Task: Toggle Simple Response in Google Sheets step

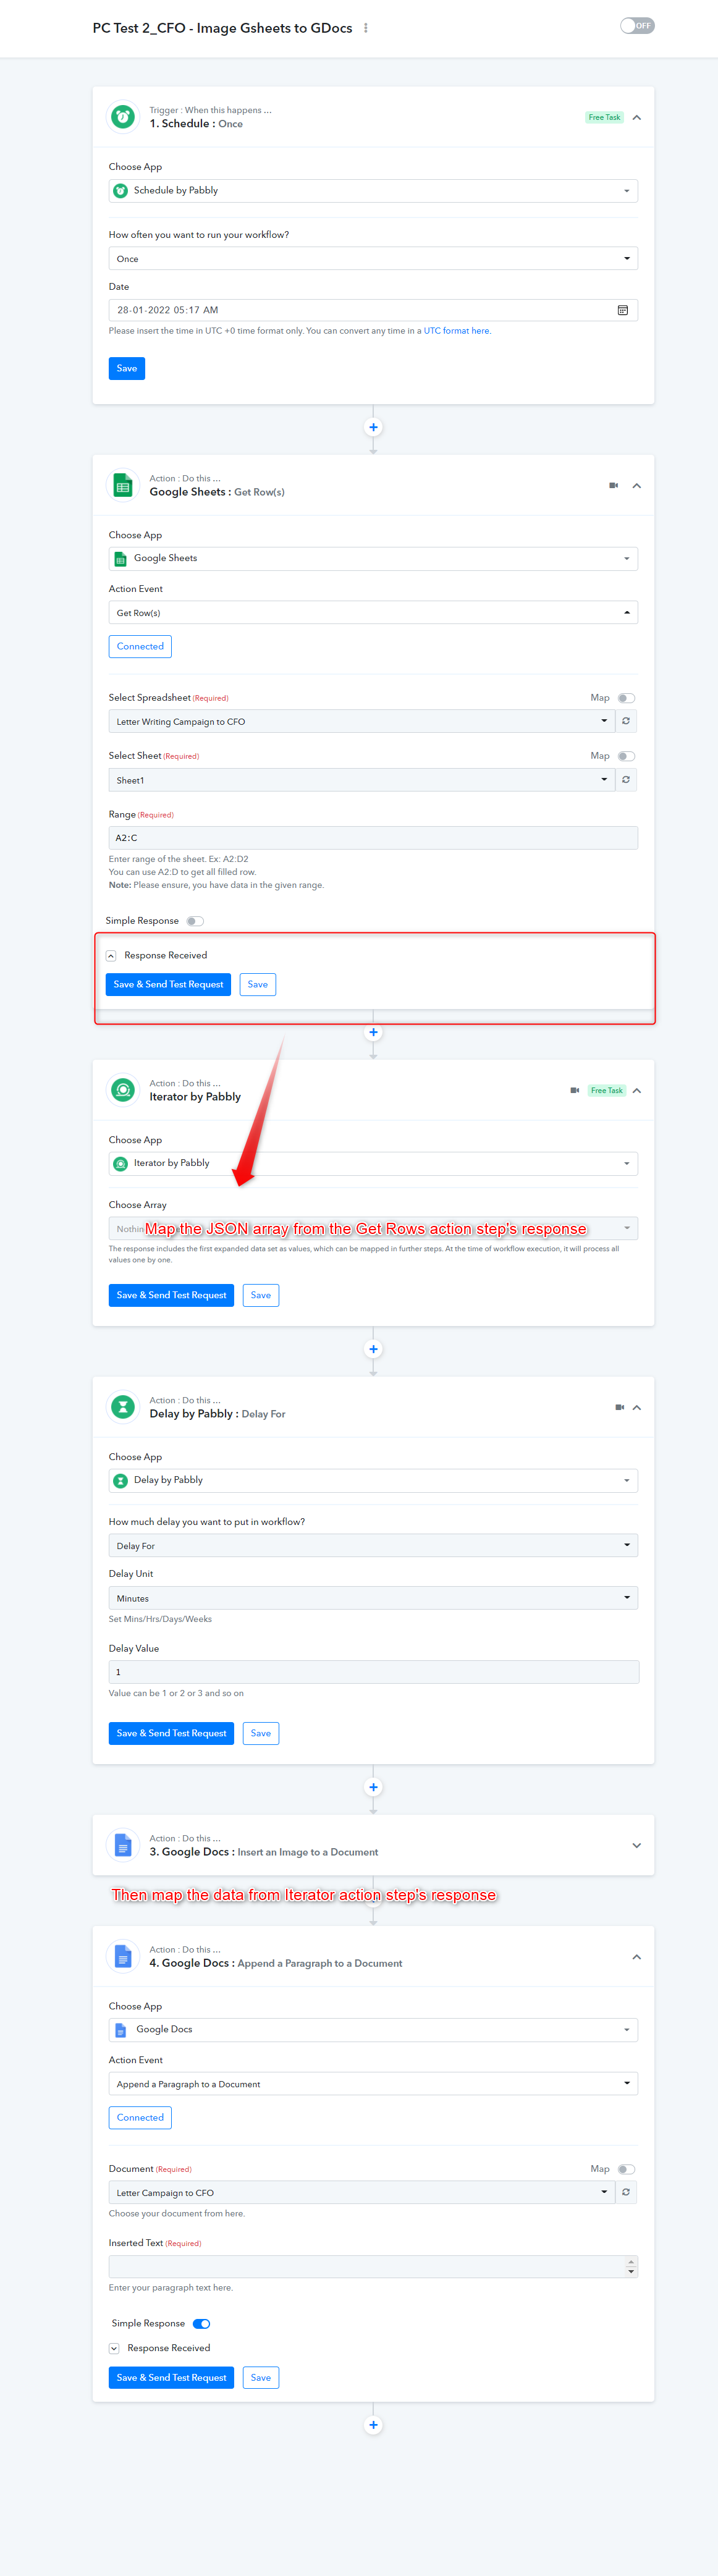Action: click(x=195, y=922)
